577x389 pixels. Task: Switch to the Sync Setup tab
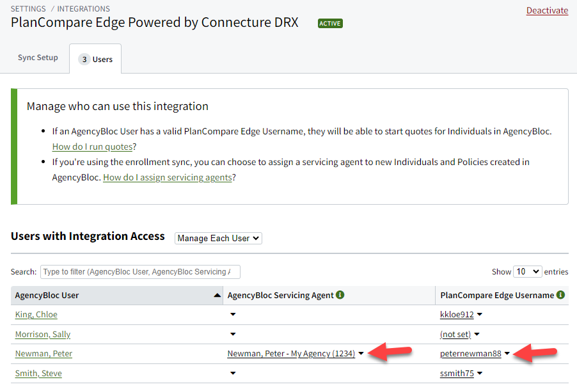coord(38,58)
